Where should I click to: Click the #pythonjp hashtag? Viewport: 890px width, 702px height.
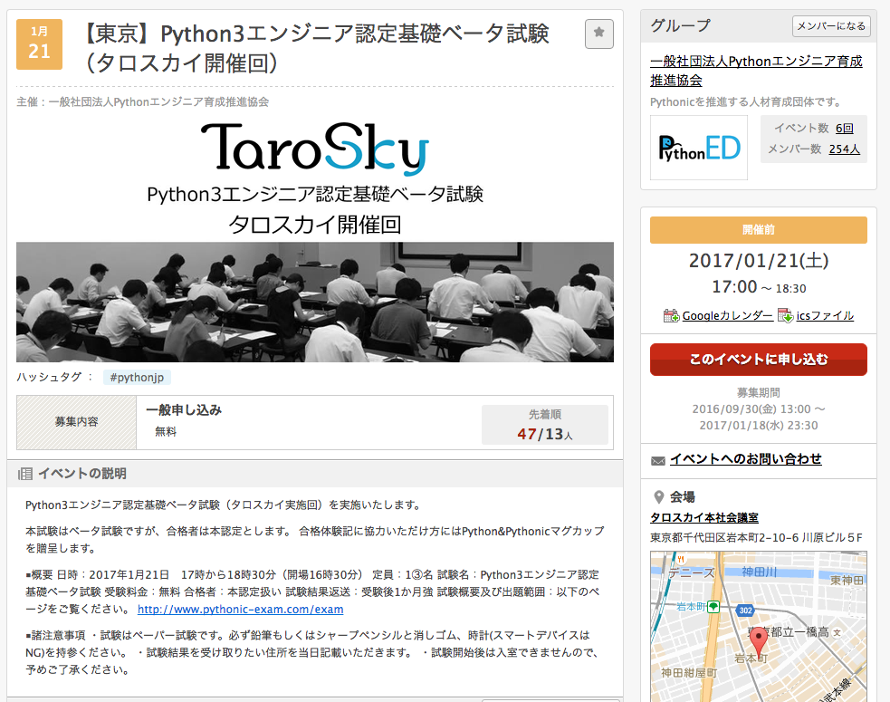pyautogui.click(x=137, y=377)
